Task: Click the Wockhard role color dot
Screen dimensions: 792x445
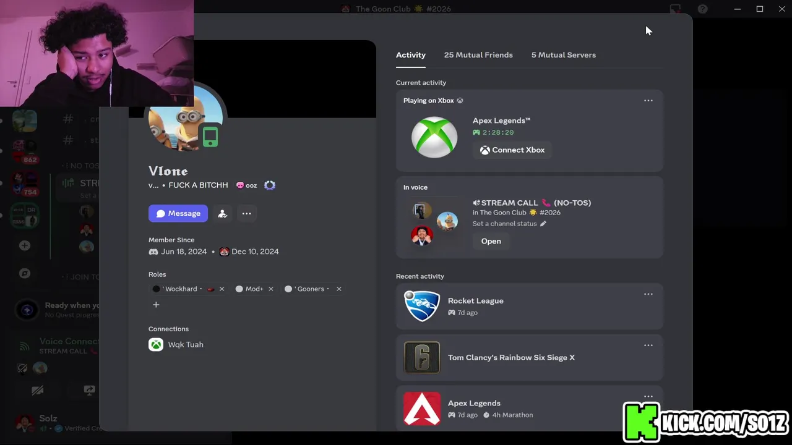Action: tap(156, 289)
